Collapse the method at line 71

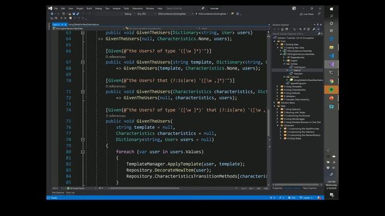[x=83, y=92]
